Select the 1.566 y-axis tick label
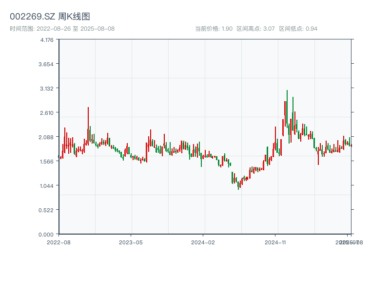390x292 pixels. coord(47,161)
